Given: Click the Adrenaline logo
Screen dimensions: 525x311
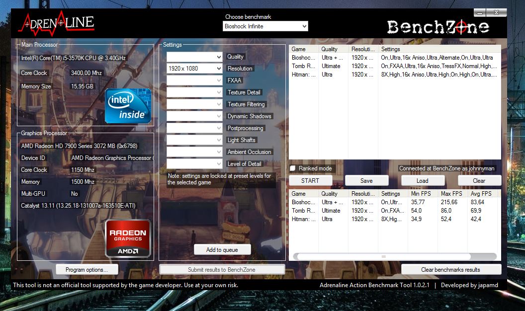Looking at the screenshot, I should click(x=57, y=23).
